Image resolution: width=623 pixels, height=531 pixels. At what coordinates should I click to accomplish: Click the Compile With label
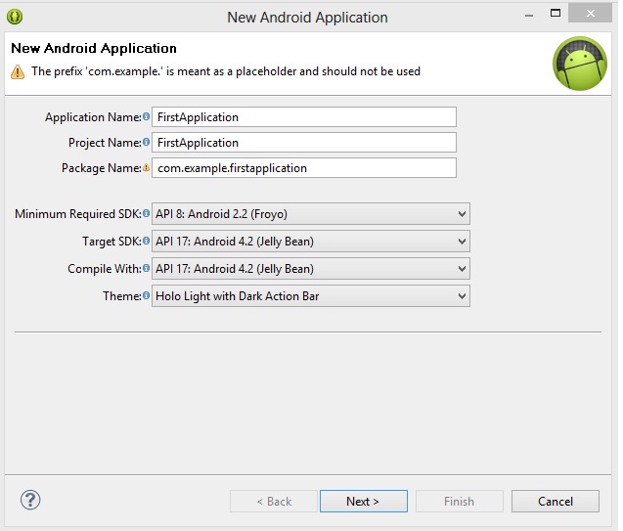pyautogui.click(x=105, y=269)
